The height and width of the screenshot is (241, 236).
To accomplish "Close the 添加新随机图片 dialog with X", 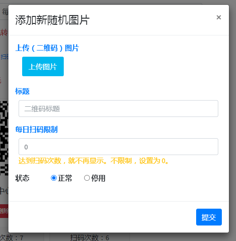I will point(219,17).
